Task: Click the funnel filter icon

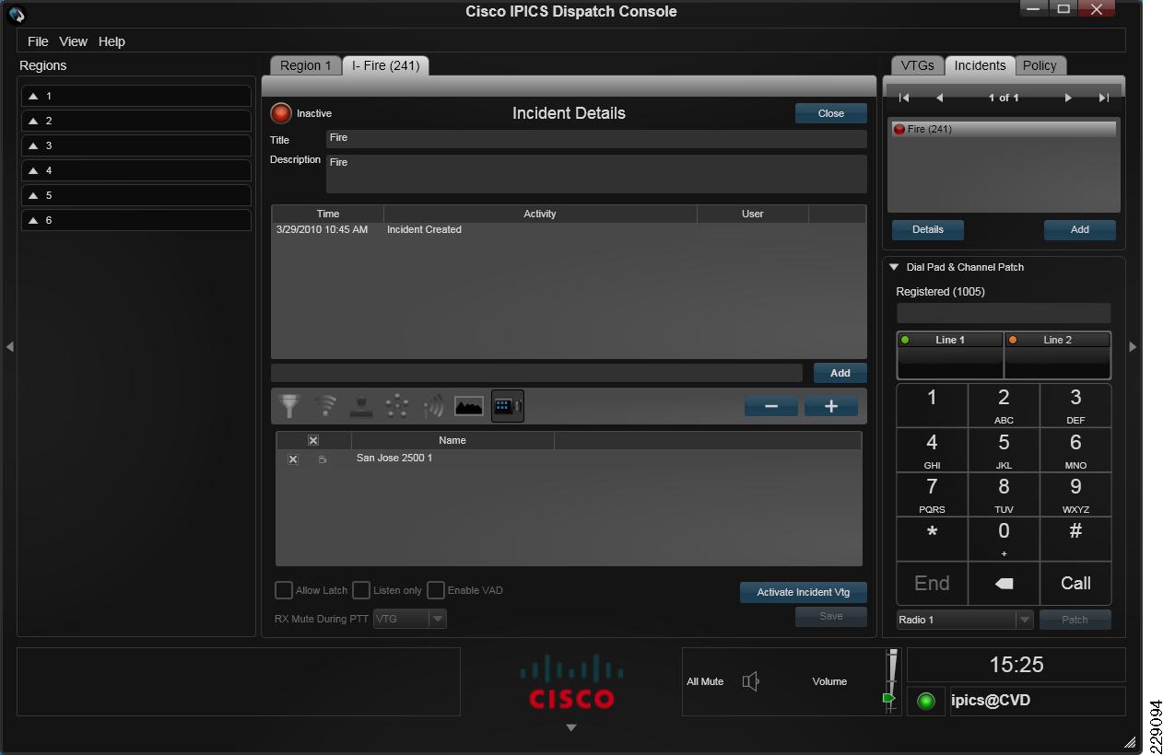Action: 290,406
